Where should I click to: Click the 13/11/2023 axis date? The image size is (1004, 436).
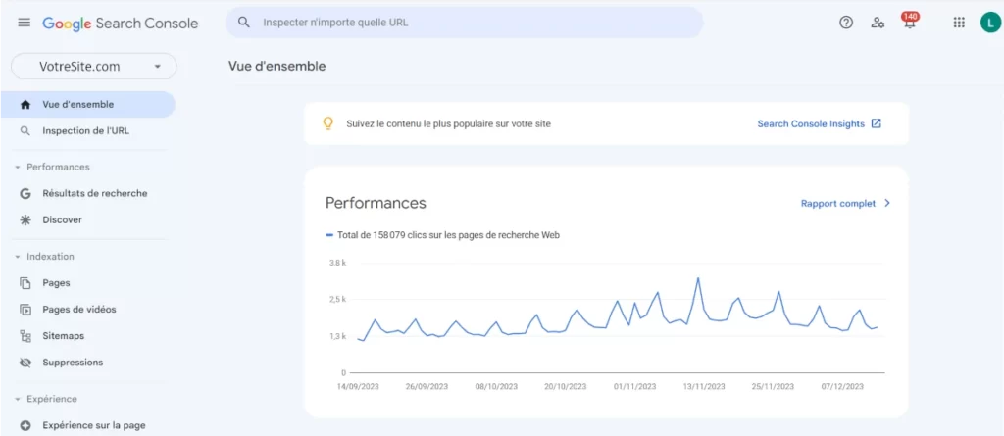[x=704, y=387]
